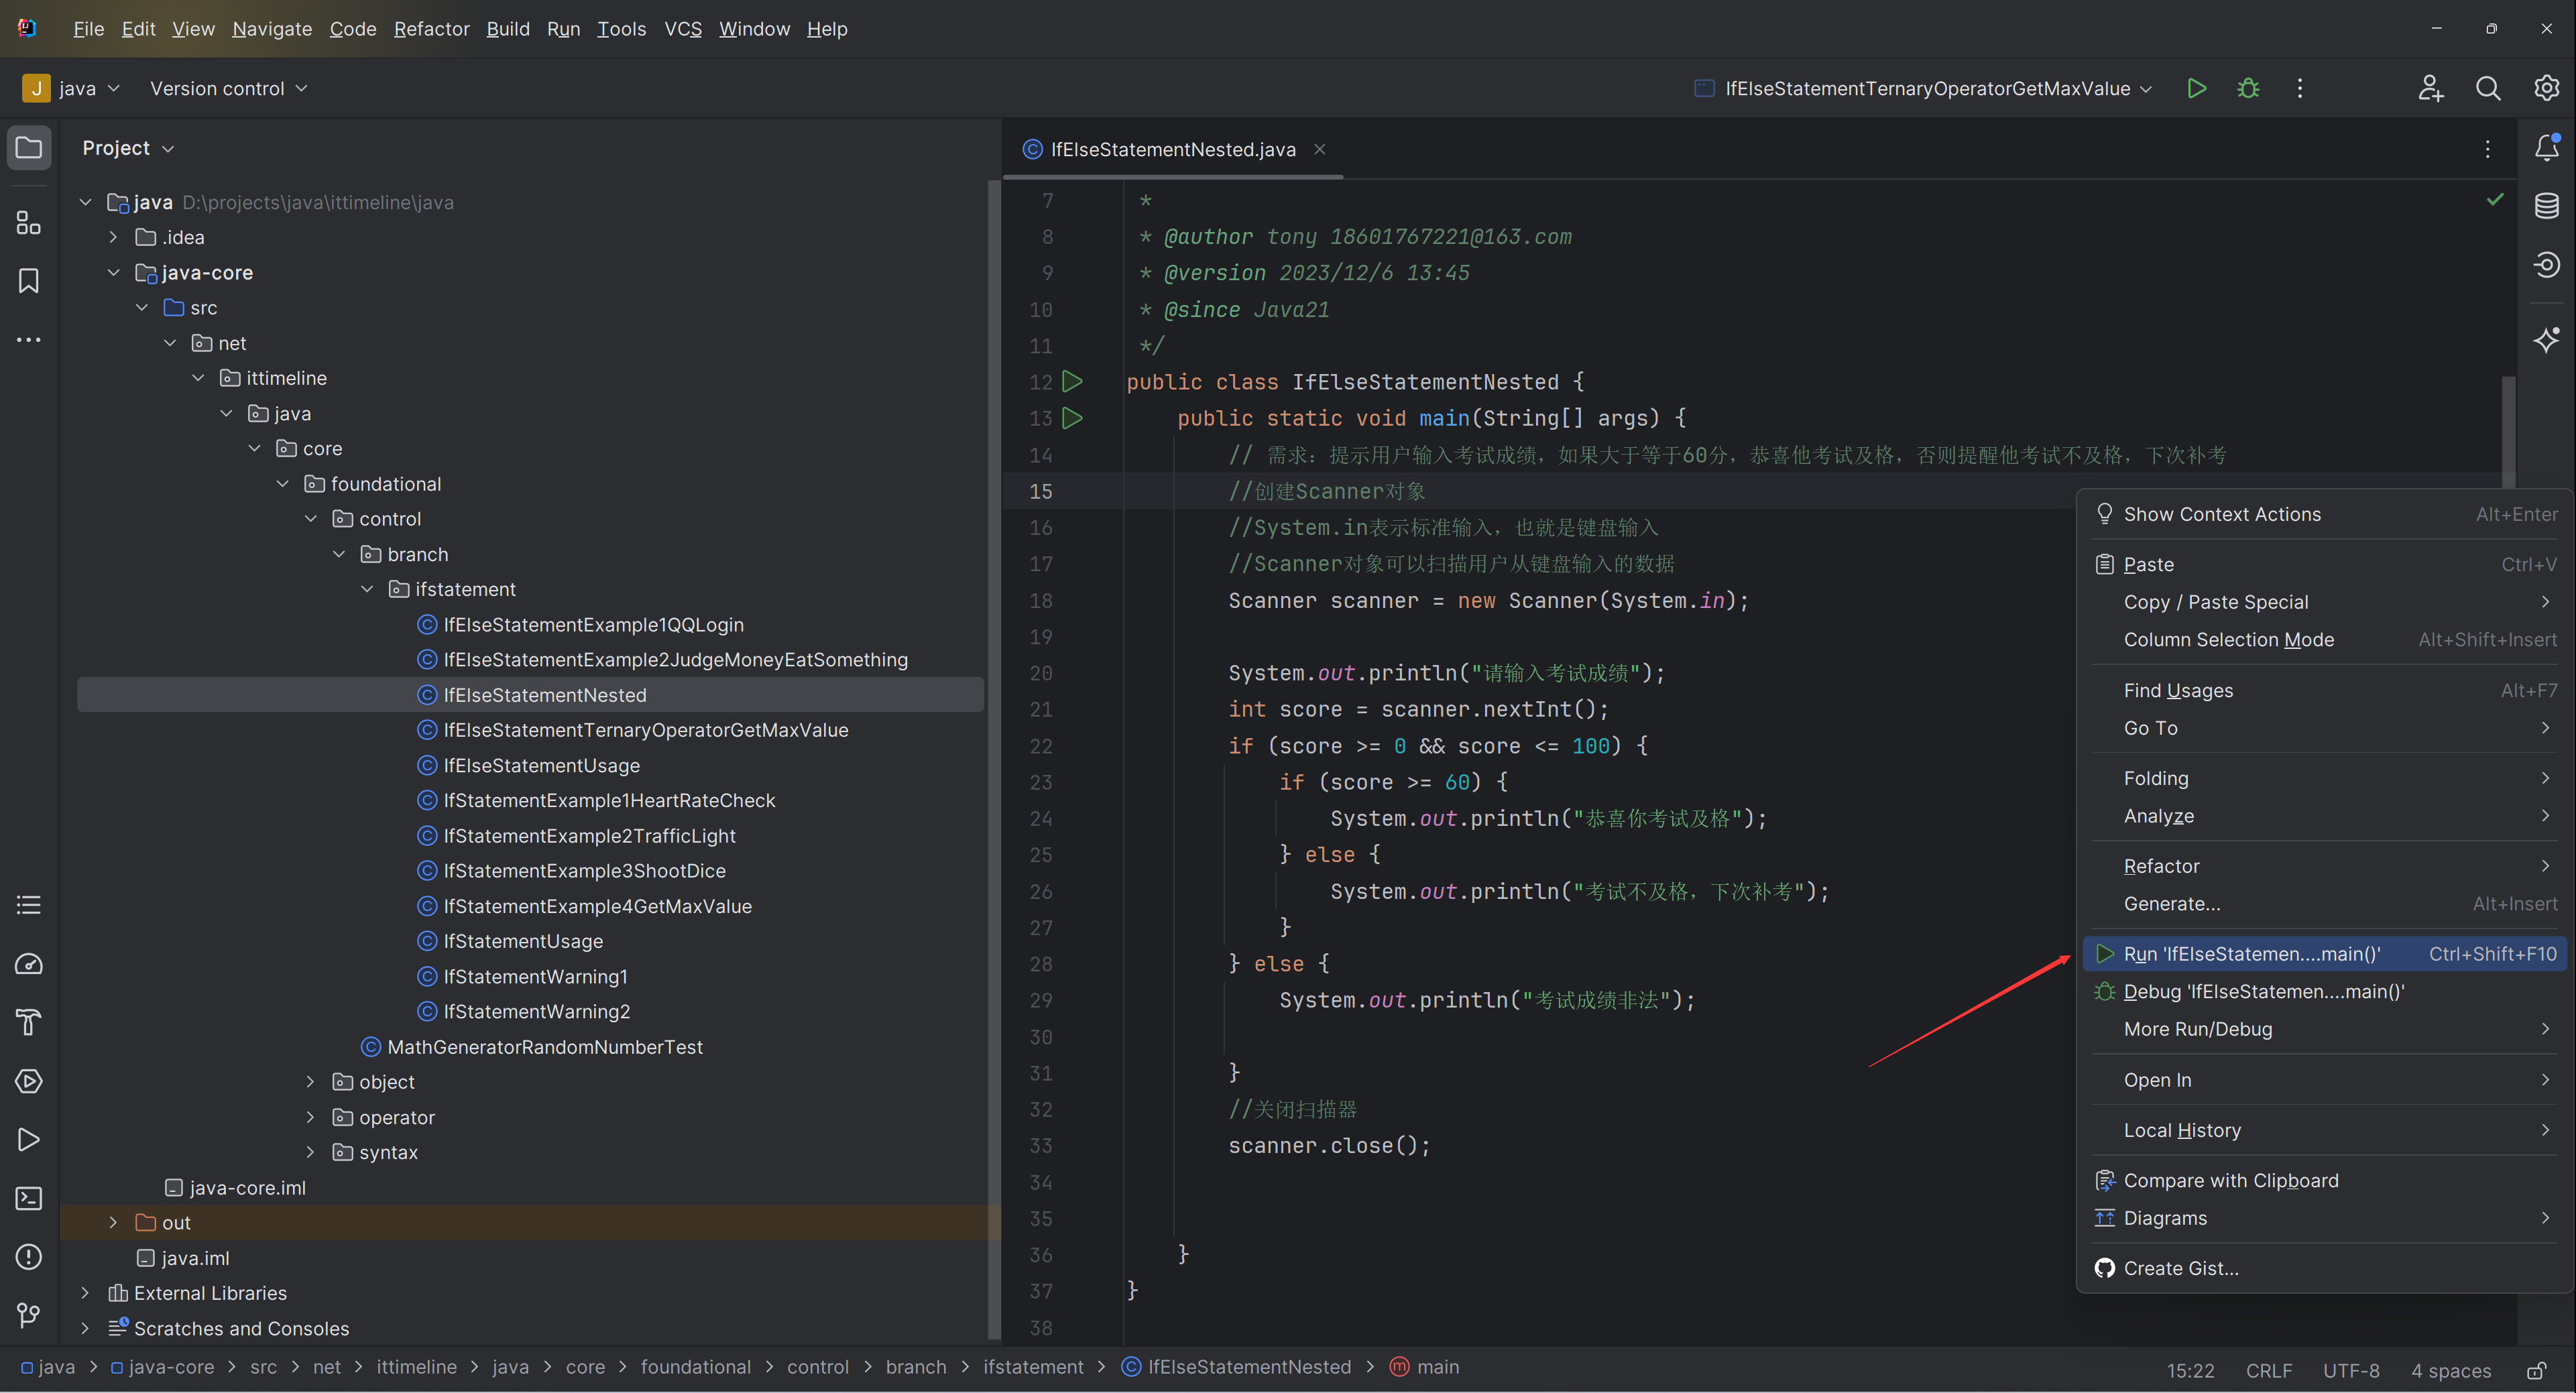
Task: Collapse the java-core module node
Action: pyautogui.click(x=113, y=272)
